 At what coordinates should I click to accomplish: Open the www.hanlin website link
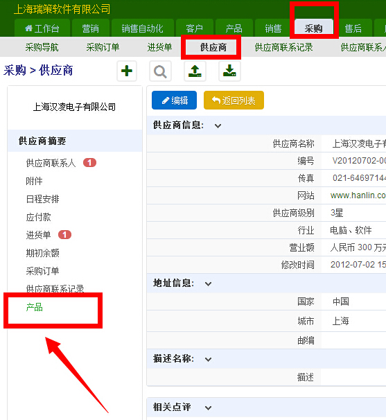pyautogui.click(x=358, y=195)
